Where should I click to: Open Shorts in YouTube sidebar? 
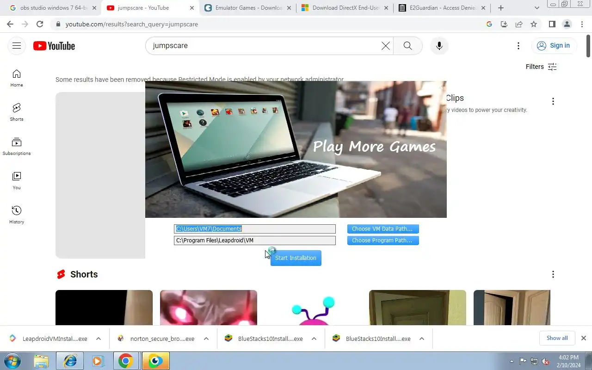pos(17,112)
